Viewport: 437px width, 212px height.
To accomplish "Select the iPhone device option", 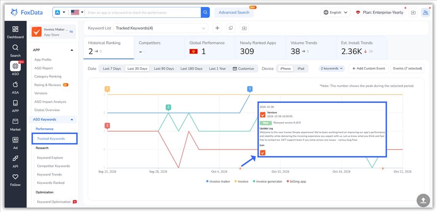I will click(x=285, y=69).
